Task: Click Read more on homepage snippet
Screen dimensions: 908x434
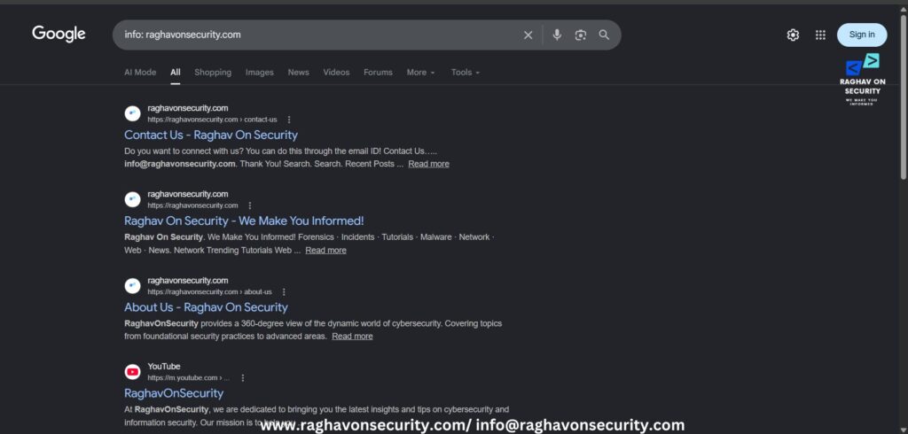Action: (326, 250)
